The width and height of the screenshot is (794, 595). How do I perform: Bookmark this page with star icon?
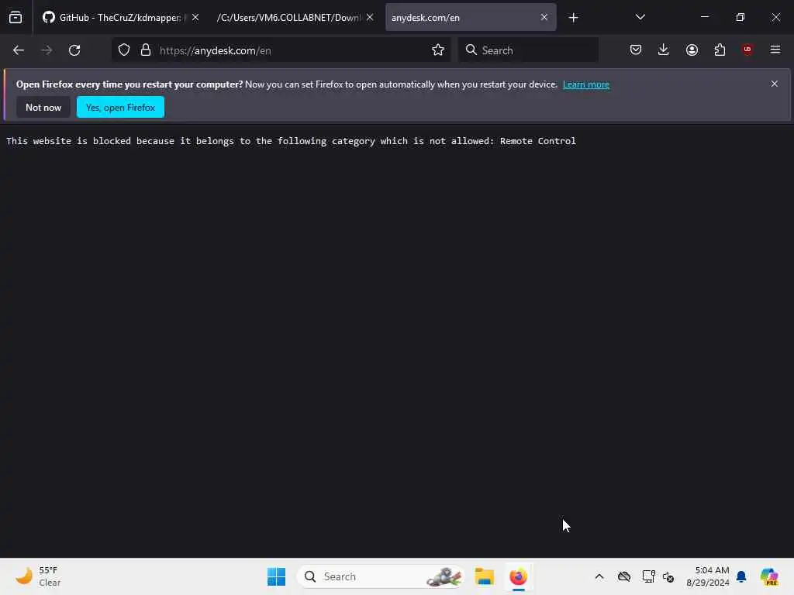coord(438,50)
